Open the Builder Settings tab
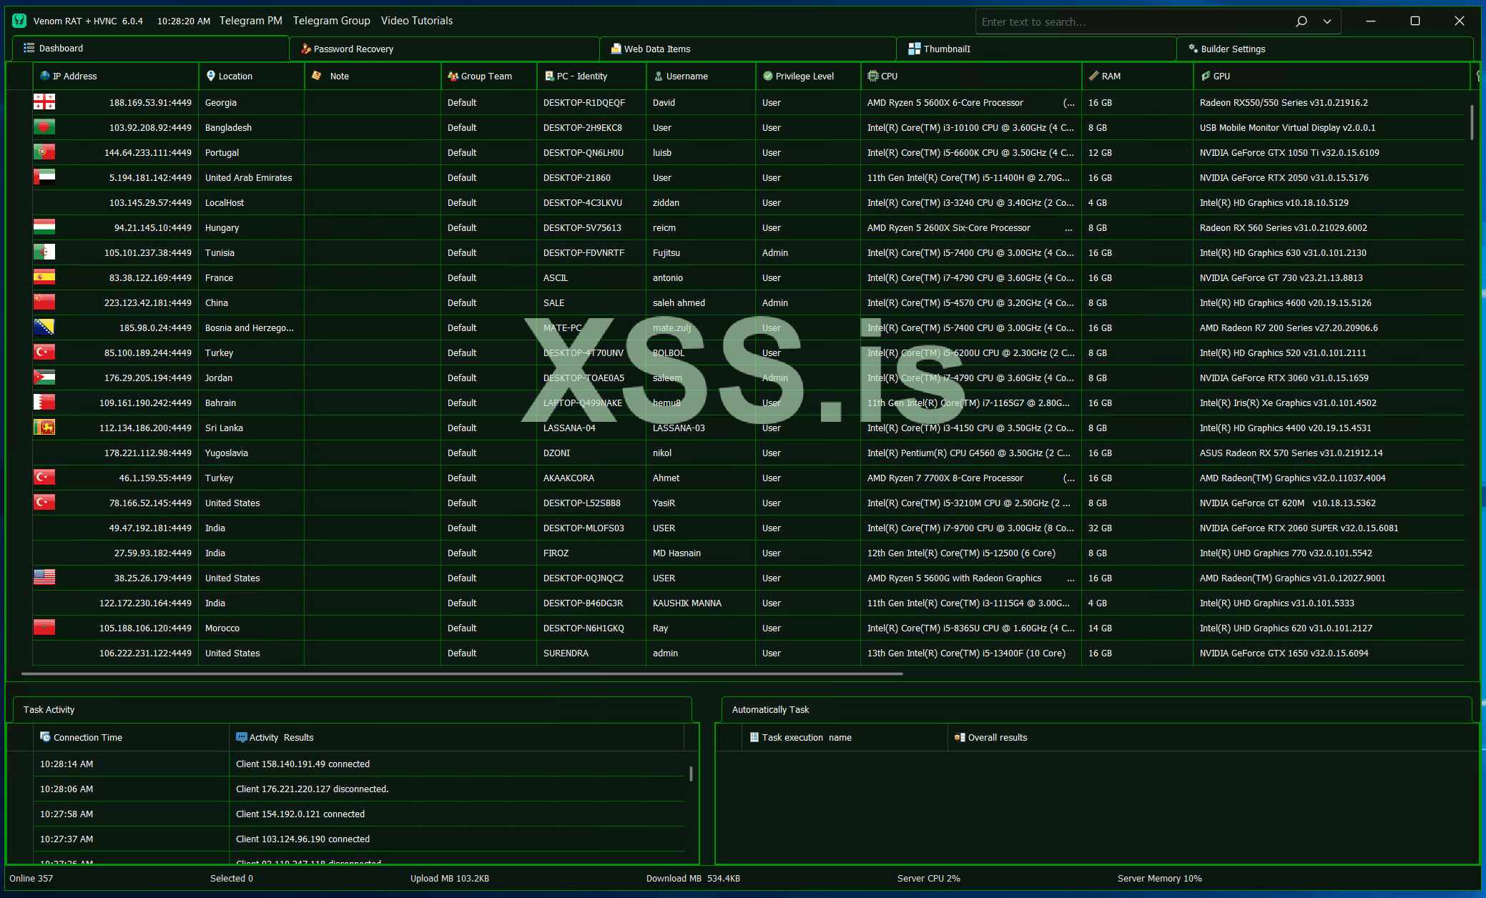Image resolution: width=1486 pixels, height=898 pixels. click(1233, 49)
